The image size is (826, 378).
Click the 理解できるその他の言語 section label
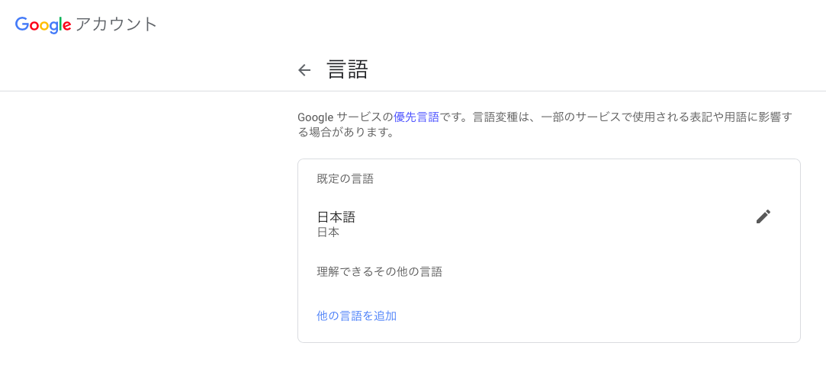coord(379,272)
